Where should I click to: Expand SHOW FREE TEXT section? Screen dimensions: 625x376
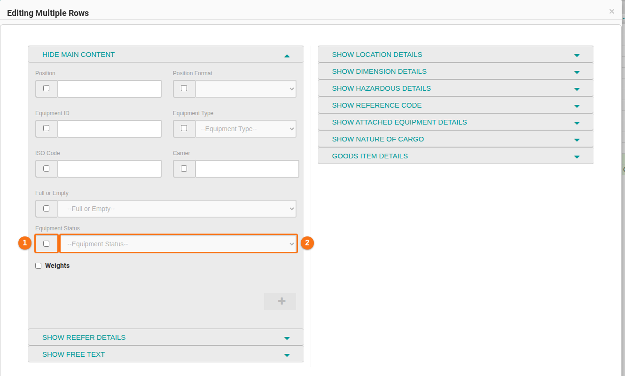pyautogui.click(x=166, y=354)
